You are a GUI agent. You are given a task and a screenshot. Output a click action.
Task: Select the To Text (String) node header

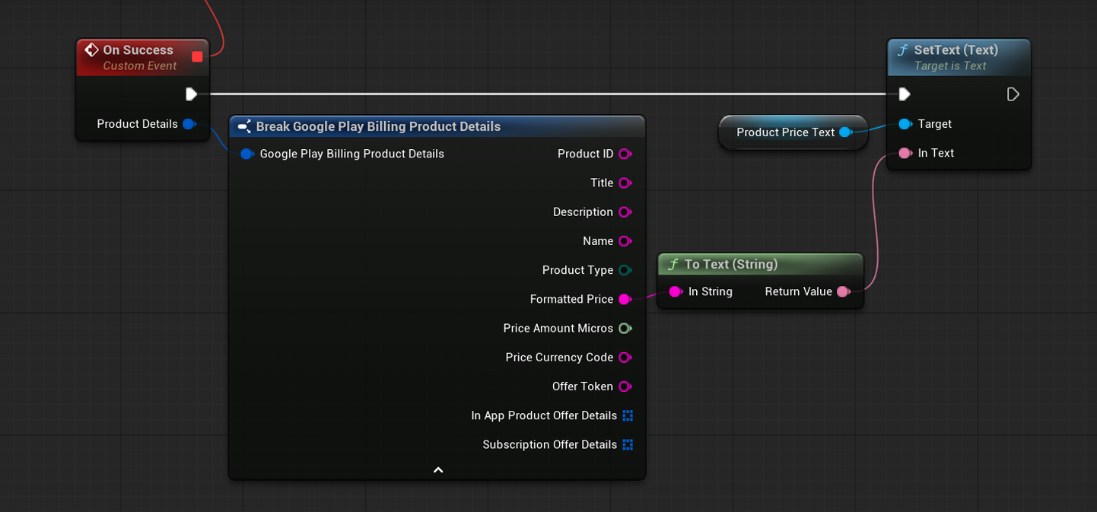pyautogui.click(x=760, y=264)
